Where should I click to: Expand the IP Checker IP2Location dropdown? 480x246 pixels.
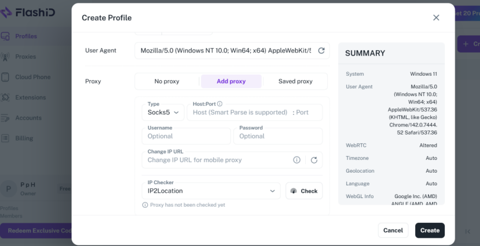211,191
